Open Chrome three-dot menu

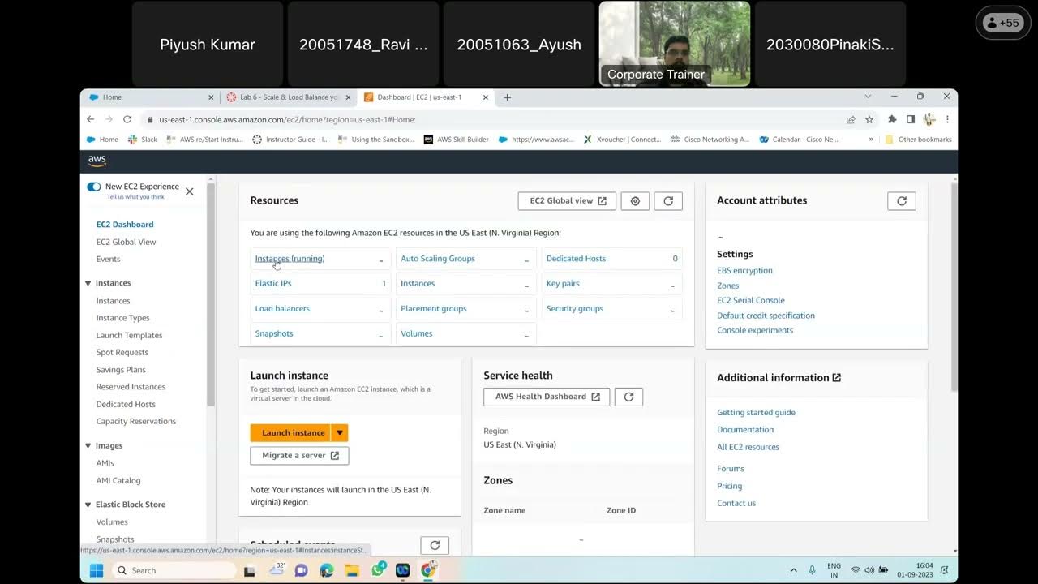tap(947, 119)
